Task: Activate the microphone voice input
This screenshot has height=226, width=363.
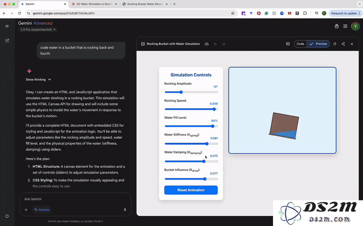Action: click(x=125, y=210)
